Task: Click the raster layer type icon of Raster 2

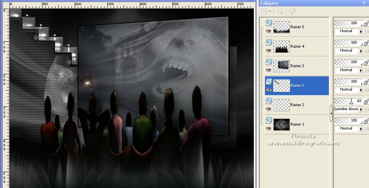Action: click(x=269, y=101)
